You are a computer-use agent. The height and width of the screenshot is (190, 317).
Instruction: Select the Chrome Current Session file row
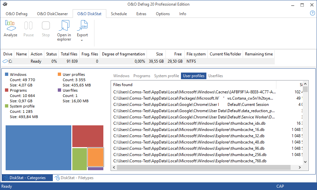point(207,105)
